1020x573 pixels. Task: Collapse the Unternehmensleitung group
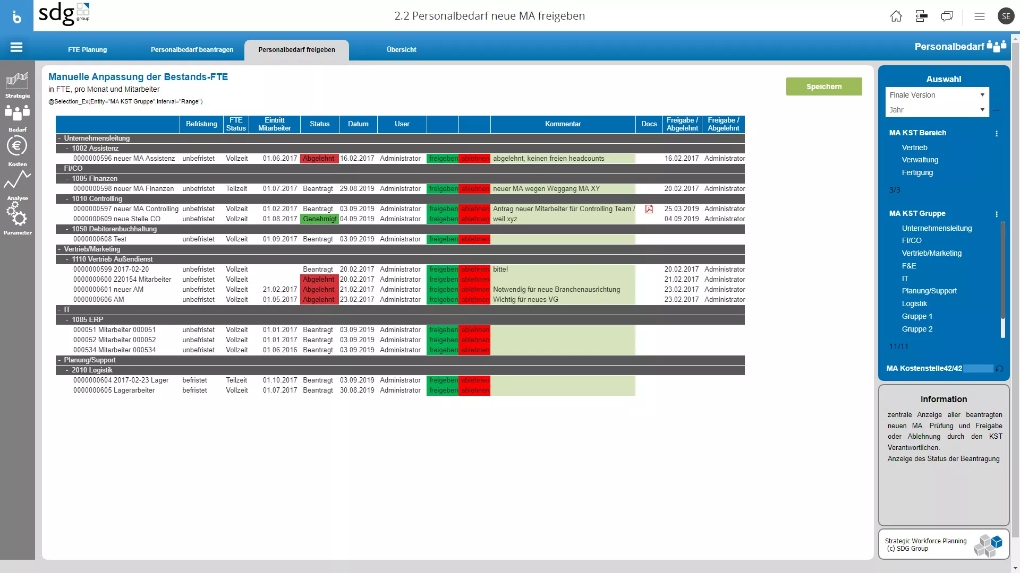59,138
